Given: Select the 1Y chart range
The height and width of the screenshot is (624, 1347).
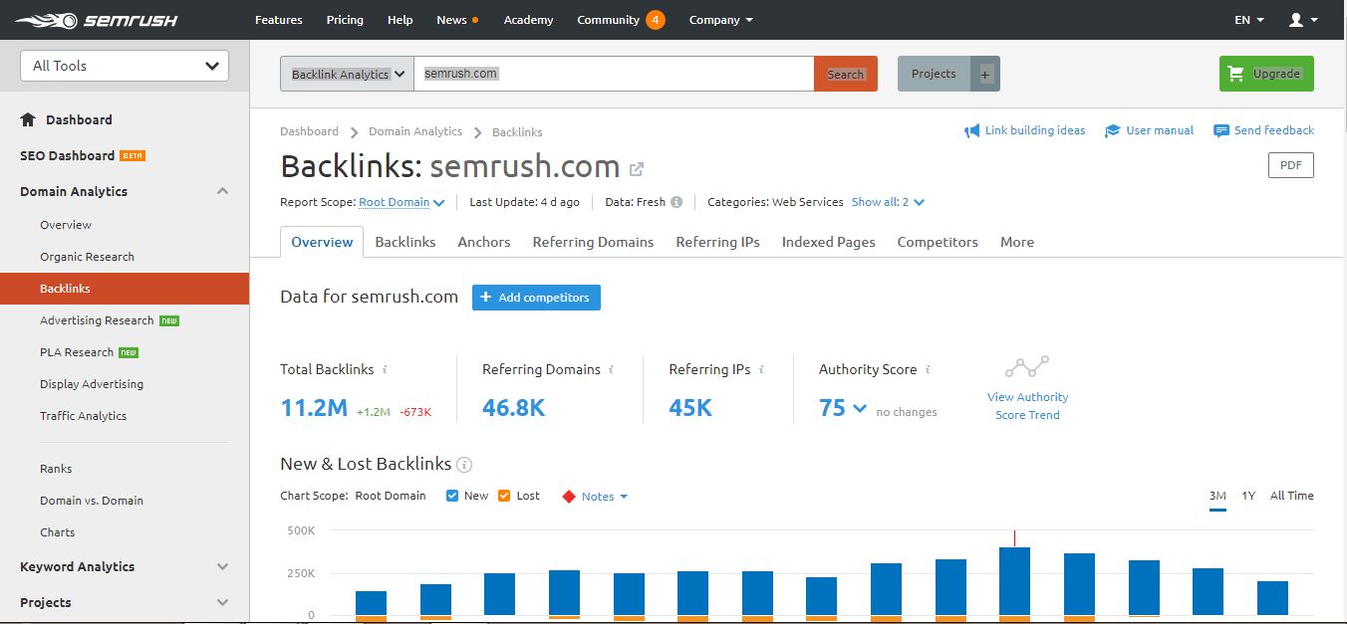Looking at the screenshot, I should coord(1248,496).
